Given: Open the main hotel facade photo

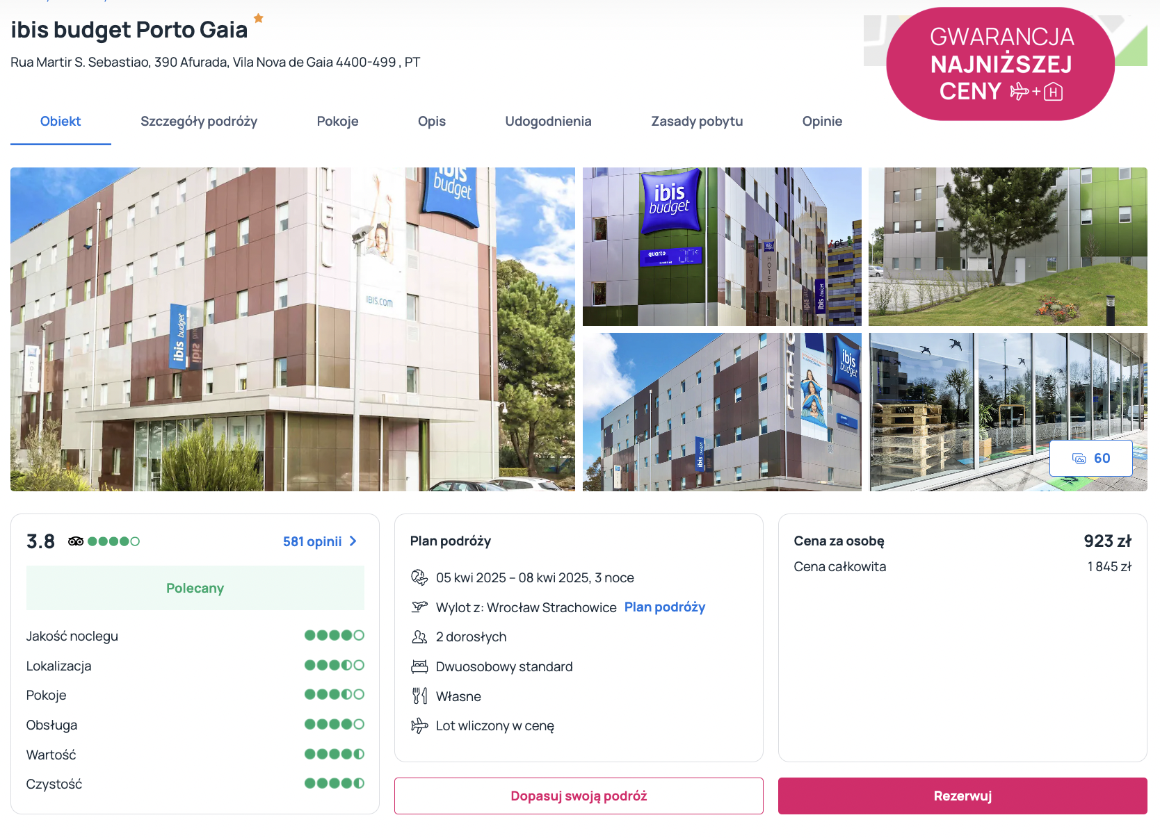Looking at the screenshot, I should 293,329.
